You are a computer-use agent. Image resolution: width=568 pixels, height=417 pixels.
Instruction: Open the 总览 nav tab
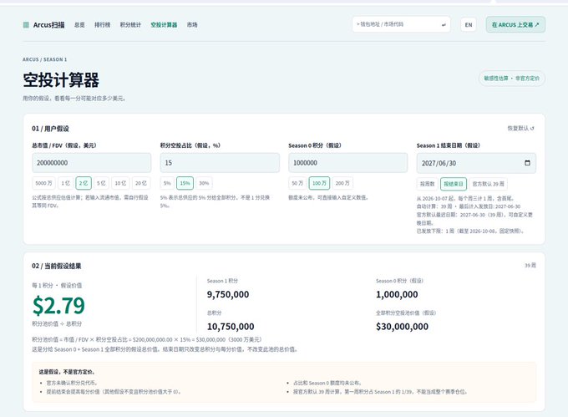[x=79, y=25]
